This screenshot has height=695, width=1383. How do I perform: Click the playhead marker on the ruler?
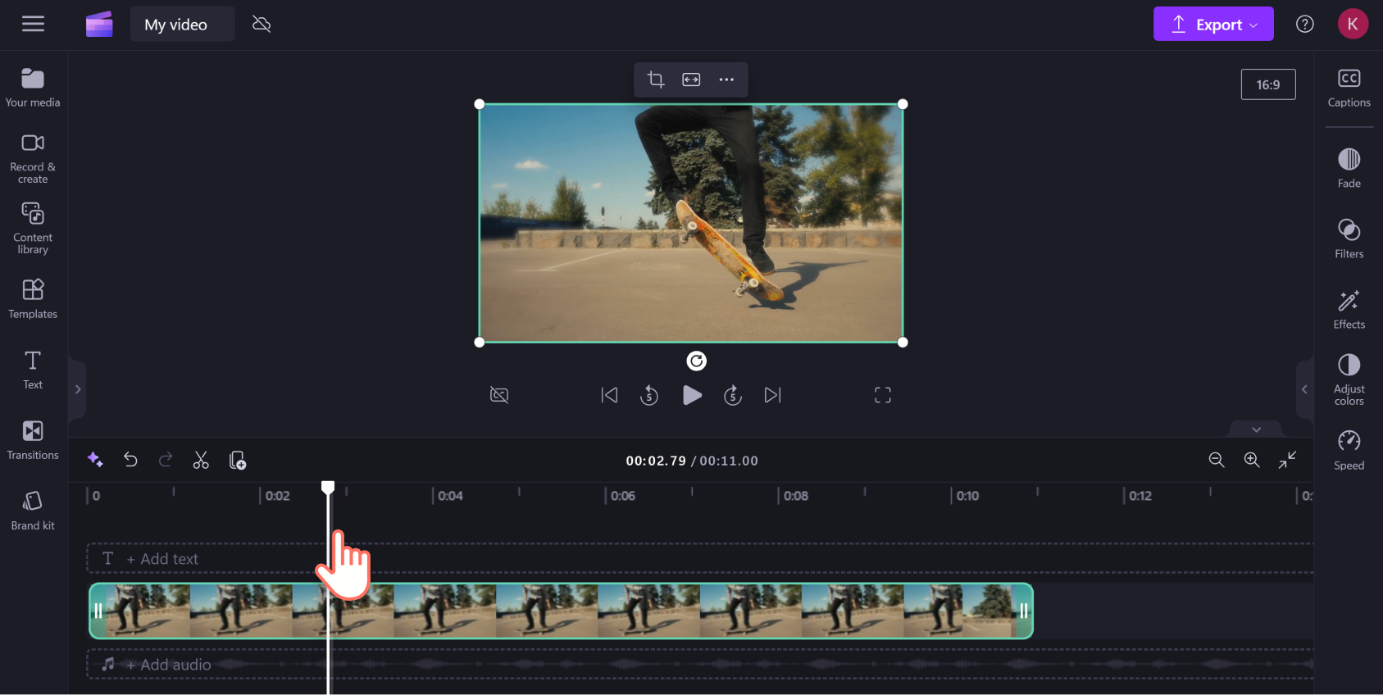[328, 488]
